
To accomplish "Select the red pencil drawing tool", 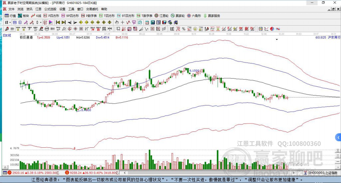I will tap(7, 29).
